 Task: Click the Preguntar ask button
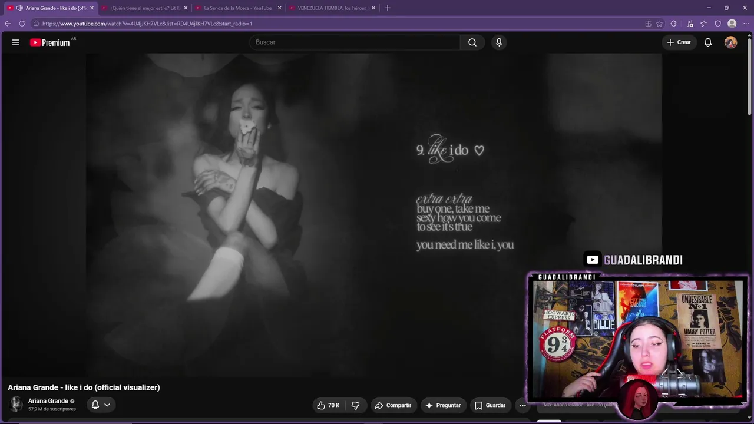(443, 405)
